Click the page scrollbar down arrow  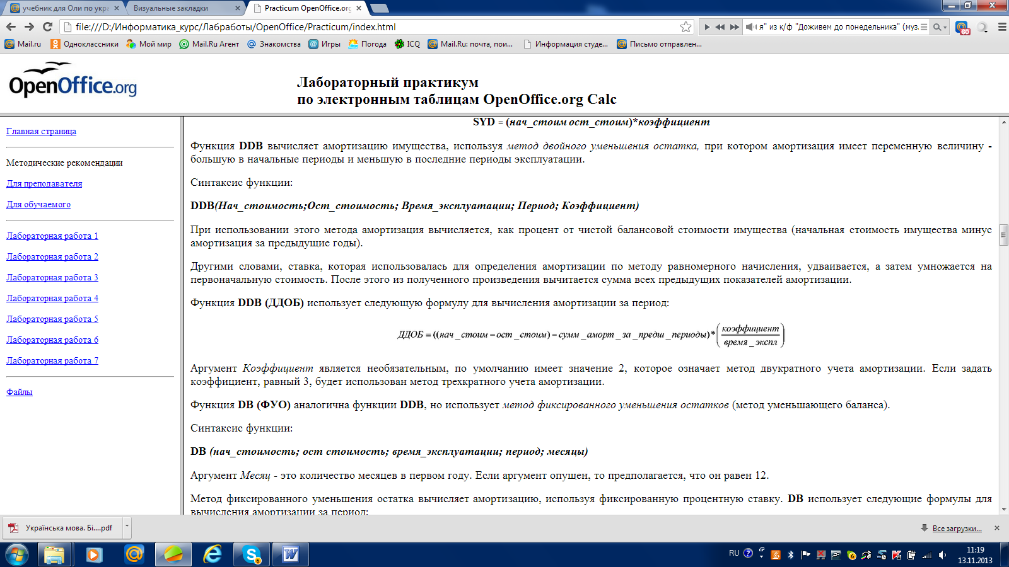(1003, 509)
